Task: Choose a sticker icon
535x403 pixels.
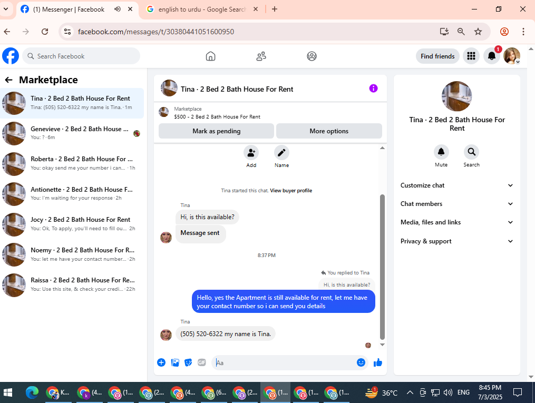Action: pos(188,362)
